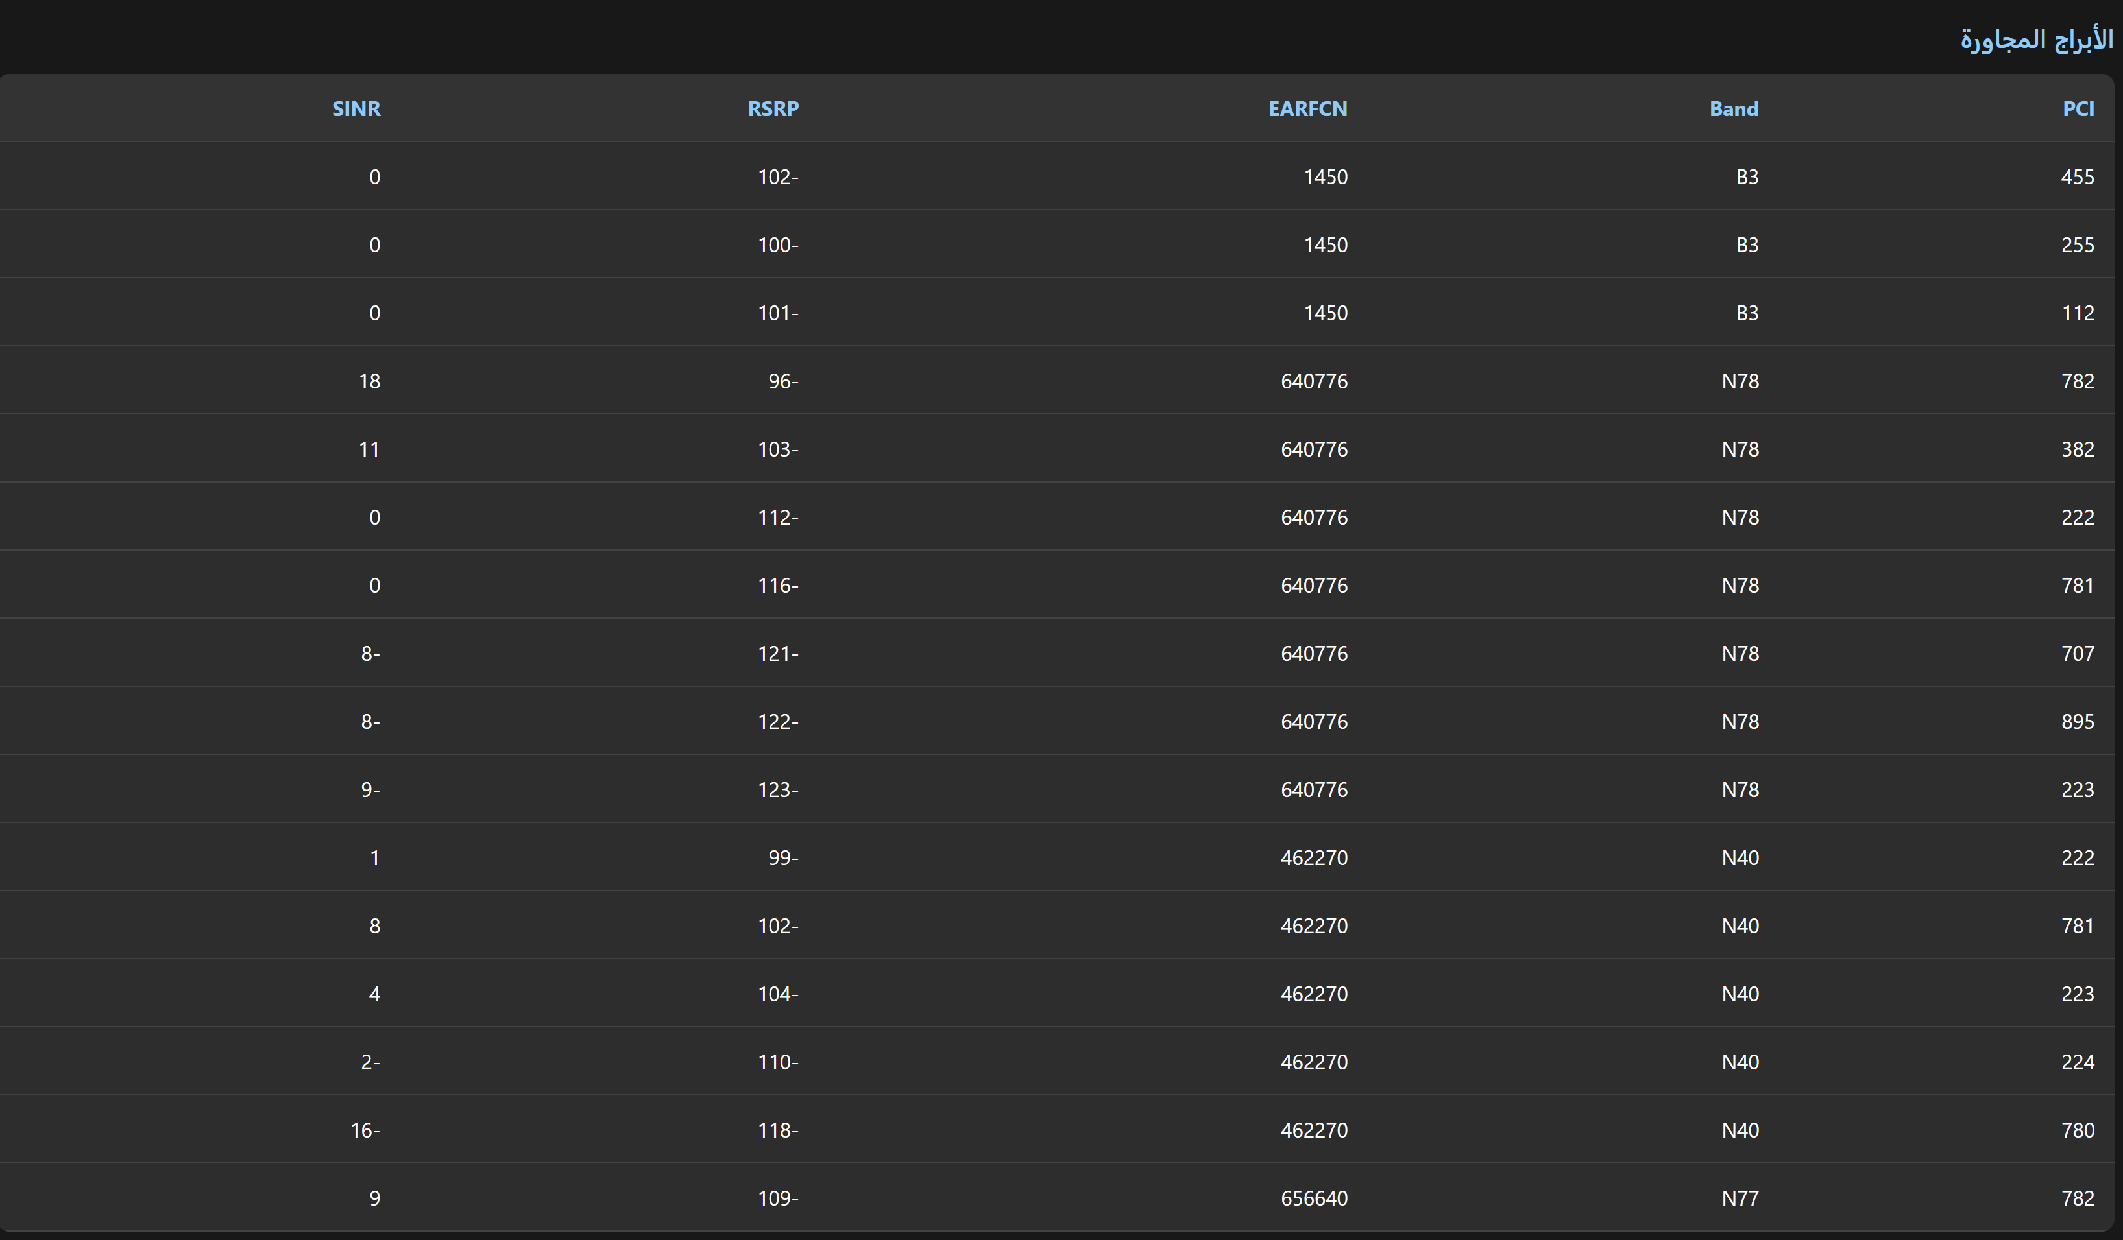Click the SINR column header
This screenshot has height=1240, width=2123.
pyautogui.click(x=356, y=108)
